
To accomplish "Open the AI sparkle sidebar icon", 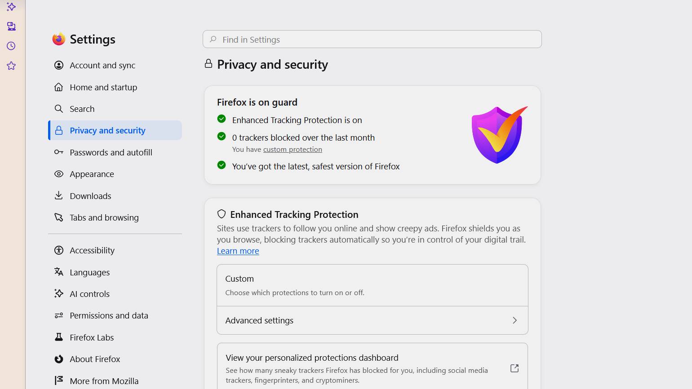I will (11, 7).
